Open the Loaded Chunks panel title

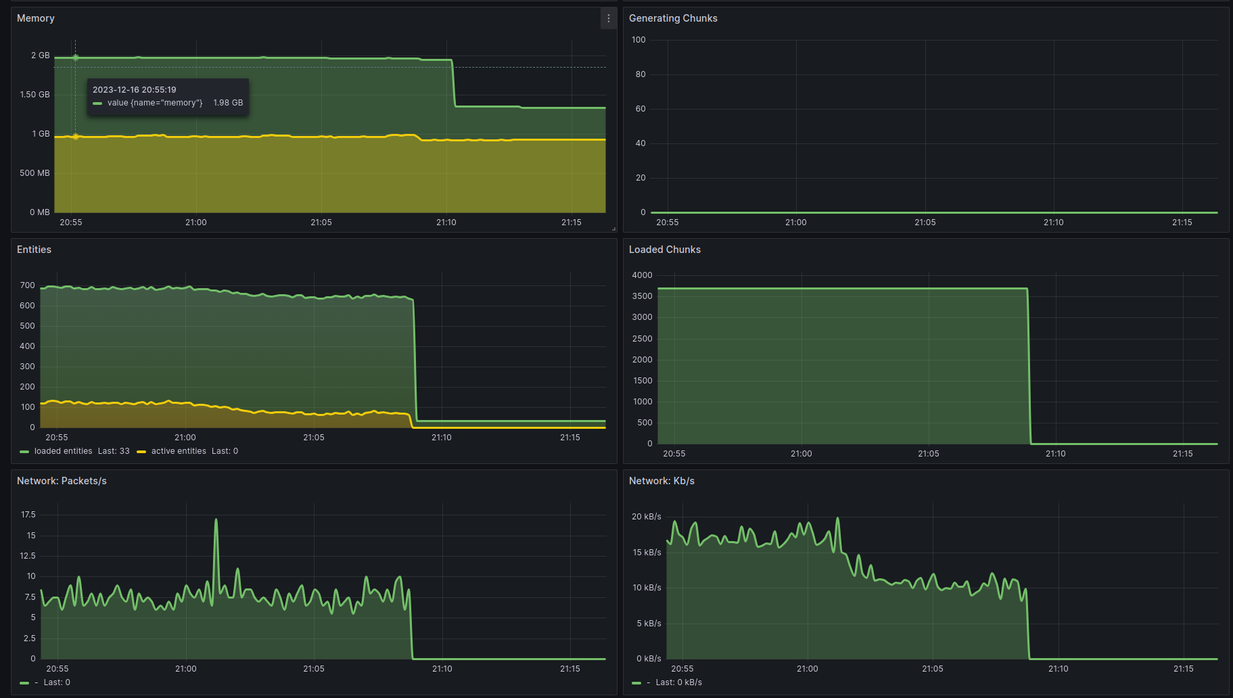click(665, 250)
